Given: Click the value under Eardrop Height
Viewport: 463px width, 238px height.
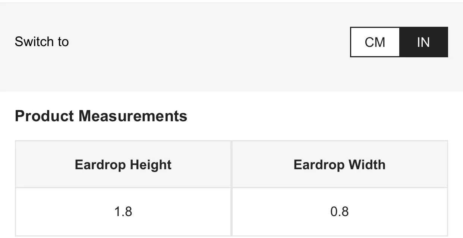Looking at the screenshot, I should pyautogui.click(x=123, y=212).
